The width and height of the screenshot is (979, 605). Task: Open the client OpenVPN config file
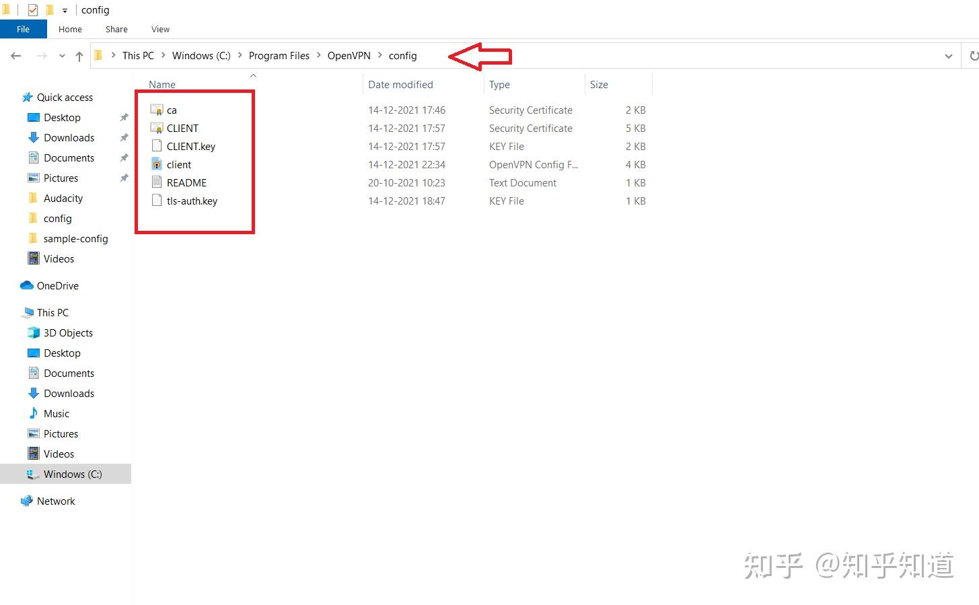coord(178,164)
